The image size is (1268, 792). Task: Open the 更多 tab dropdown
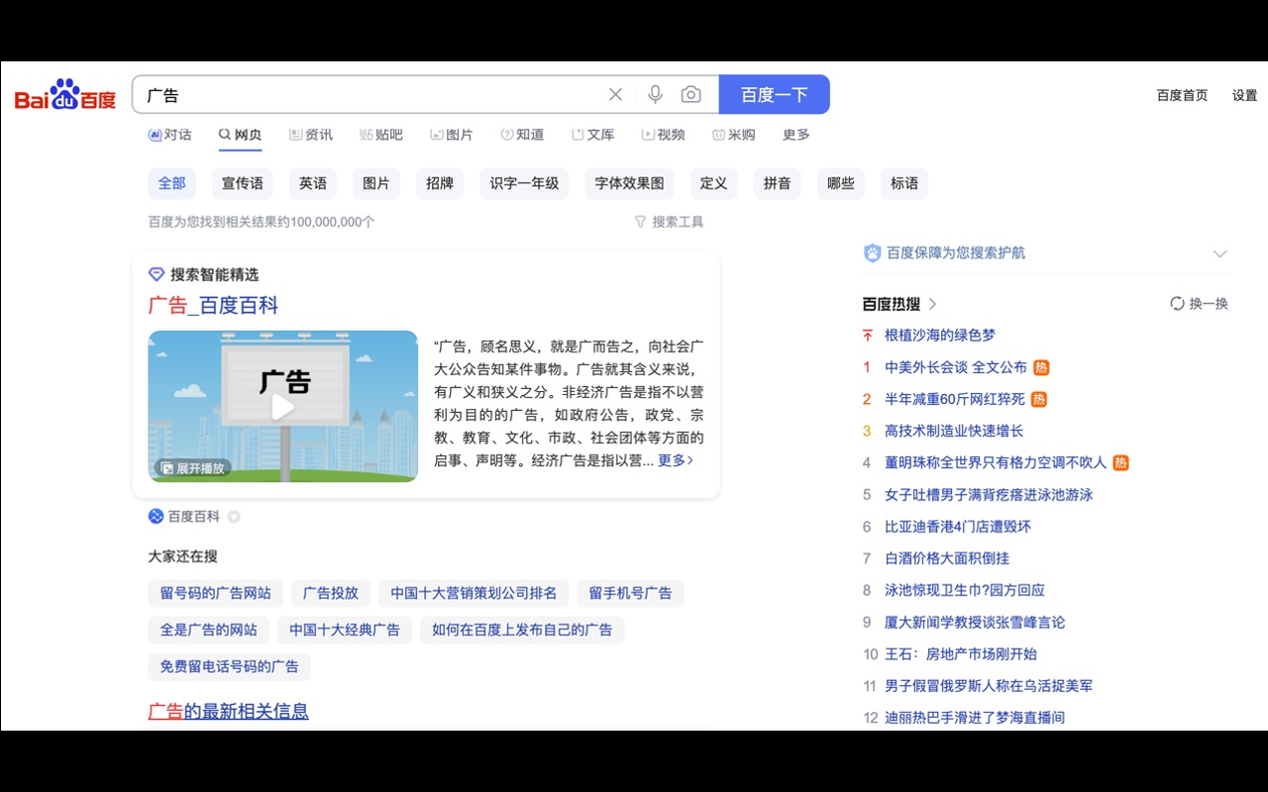(795, 135)
